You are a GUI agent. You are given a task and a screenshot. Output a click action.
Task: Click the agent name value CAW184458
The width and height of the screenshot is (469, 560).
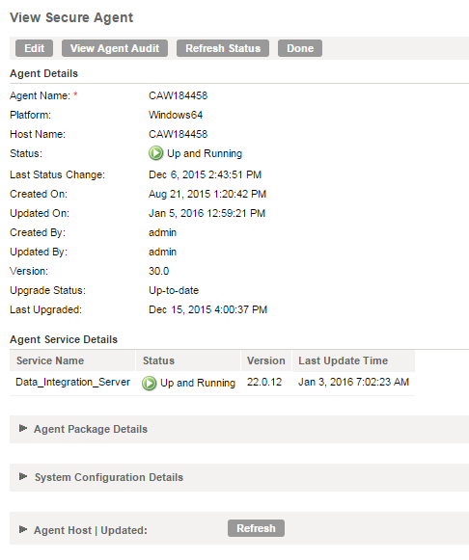pyautogui.click(x=178, y=95)
